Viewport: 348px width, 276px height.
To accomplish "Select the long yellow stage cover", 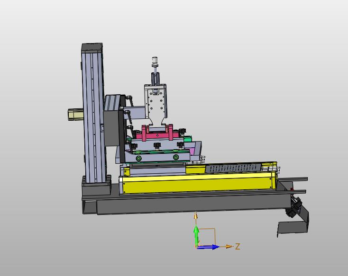I will [198, 183].
